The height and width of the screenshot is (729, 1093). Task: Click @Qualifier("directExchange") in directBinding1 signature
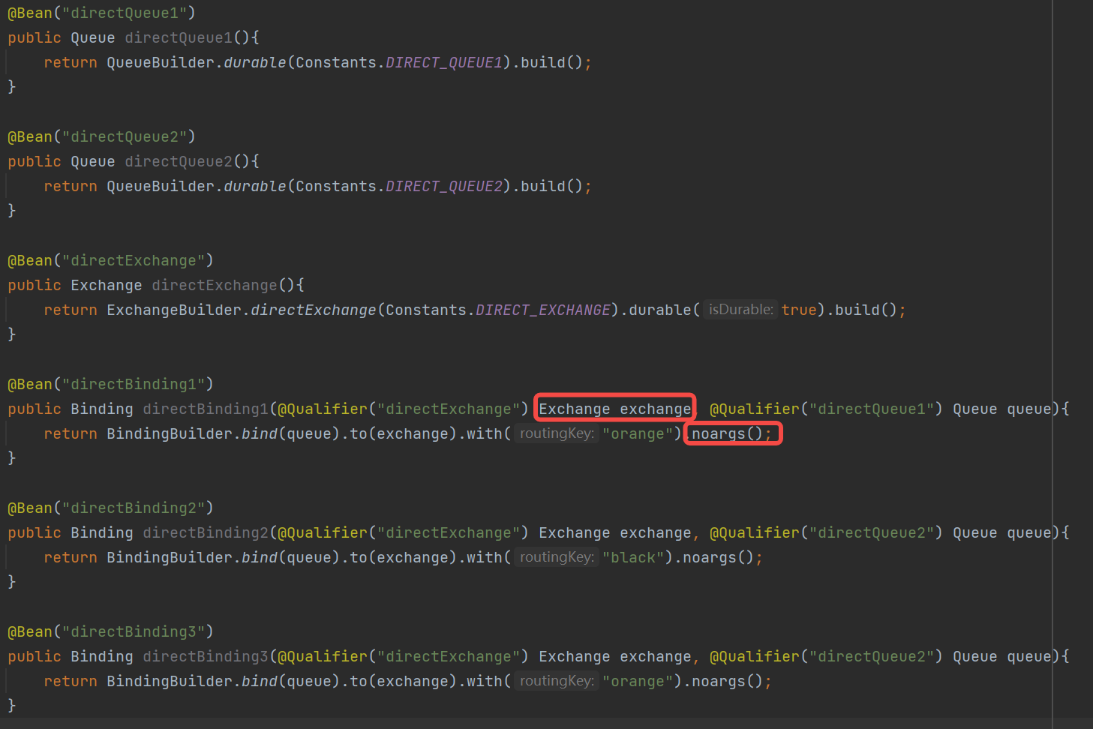click(403, 409)
